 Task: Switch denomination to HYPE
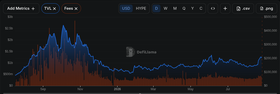141,8
